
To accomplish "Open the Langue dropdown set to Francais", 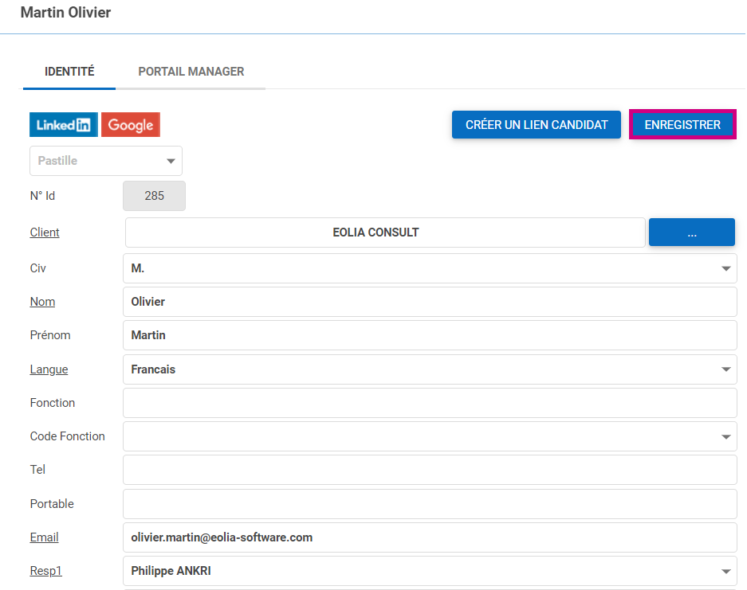I will point(430,369).
